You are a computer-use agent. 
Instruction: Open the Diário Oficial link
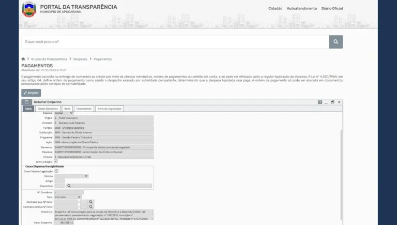point(332,9)
